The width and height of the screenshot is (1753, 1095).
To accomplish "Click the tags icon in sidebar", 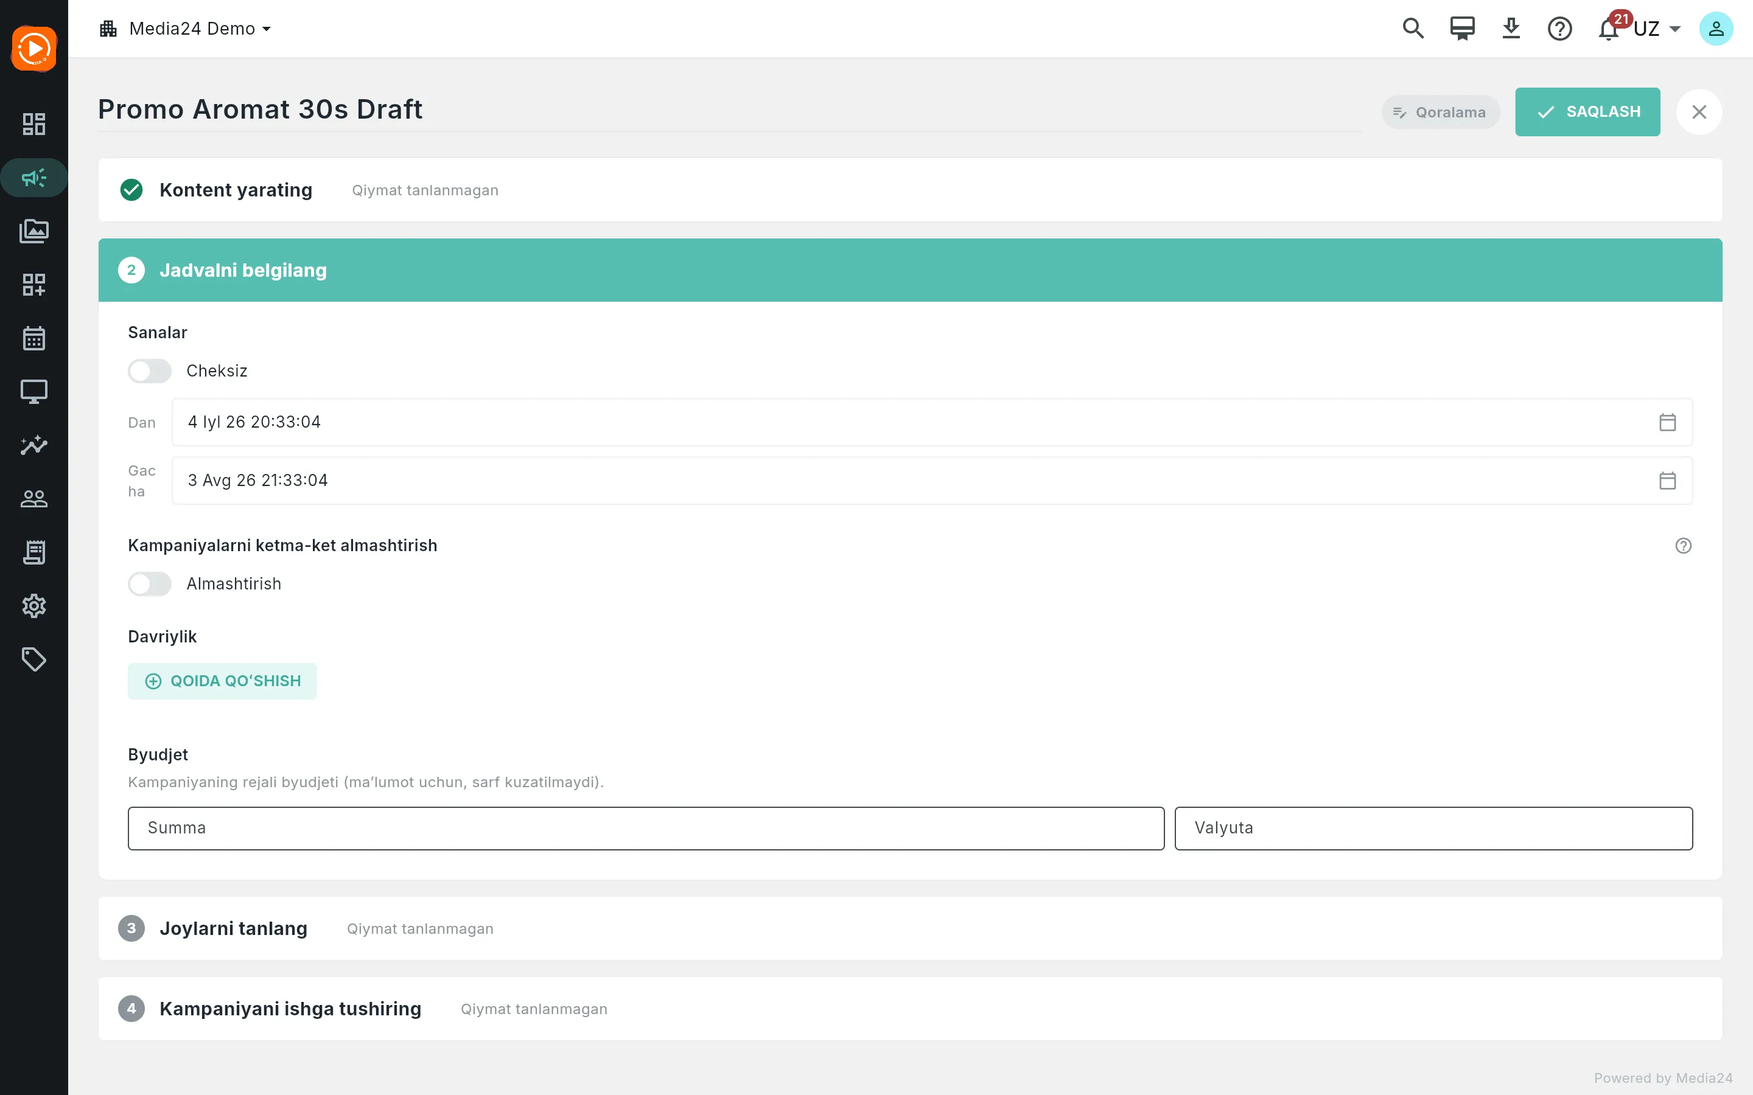I will [x=34, y=660].
